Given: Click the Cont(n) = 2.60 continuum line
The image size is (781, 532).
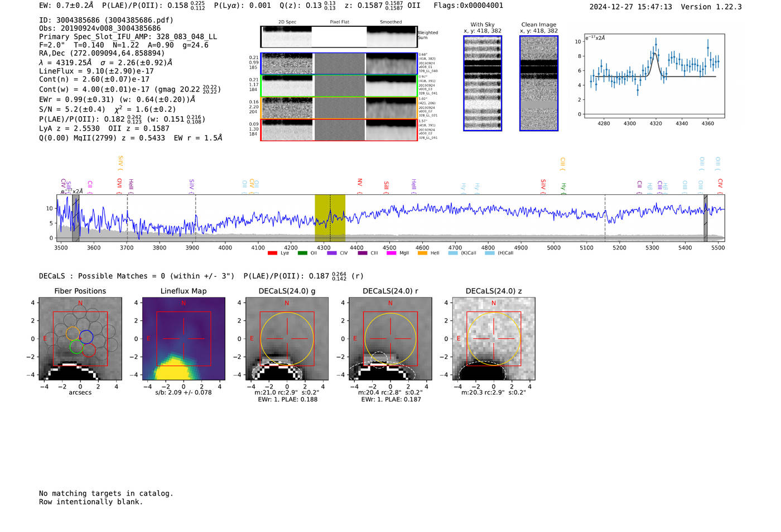Looking at the screenshot, I should click(x=94, y=79).
